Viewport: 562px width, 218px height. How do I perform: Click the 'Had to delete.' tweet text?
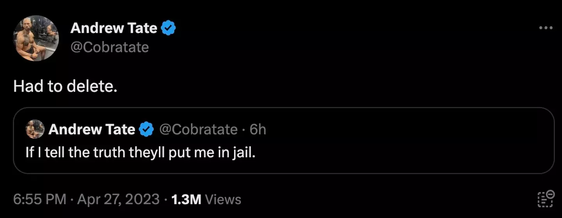65,87
